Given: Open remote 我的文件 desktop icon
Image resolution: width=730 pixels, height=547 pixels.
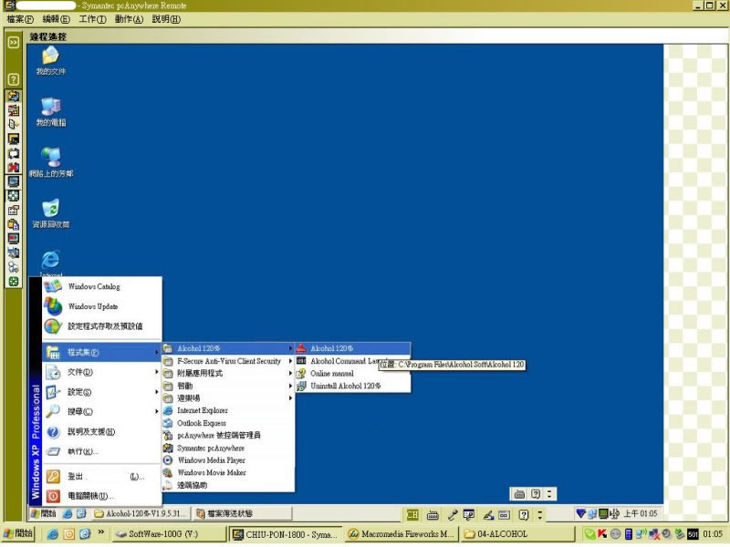Looking at the screenshot, I should [51, 61].
